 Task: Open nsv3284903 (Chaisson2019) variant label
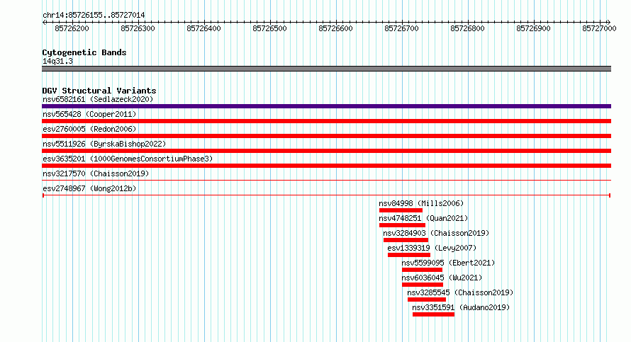point(436,233)
